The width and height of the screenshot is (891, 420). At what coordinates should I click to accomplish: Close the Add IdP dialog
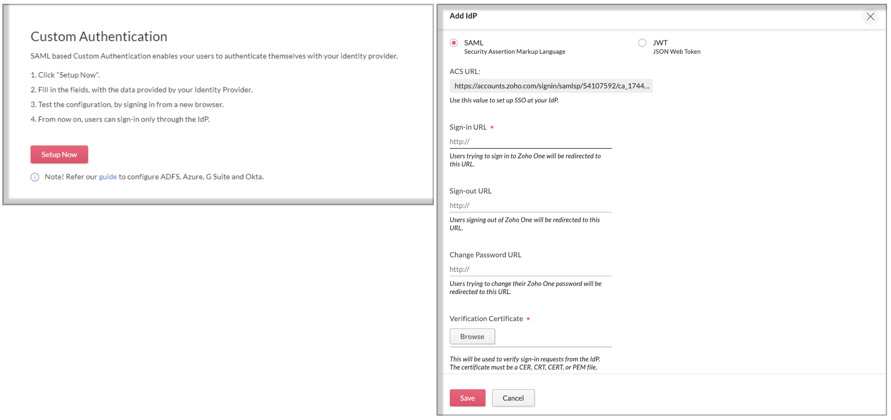[870, 17]
